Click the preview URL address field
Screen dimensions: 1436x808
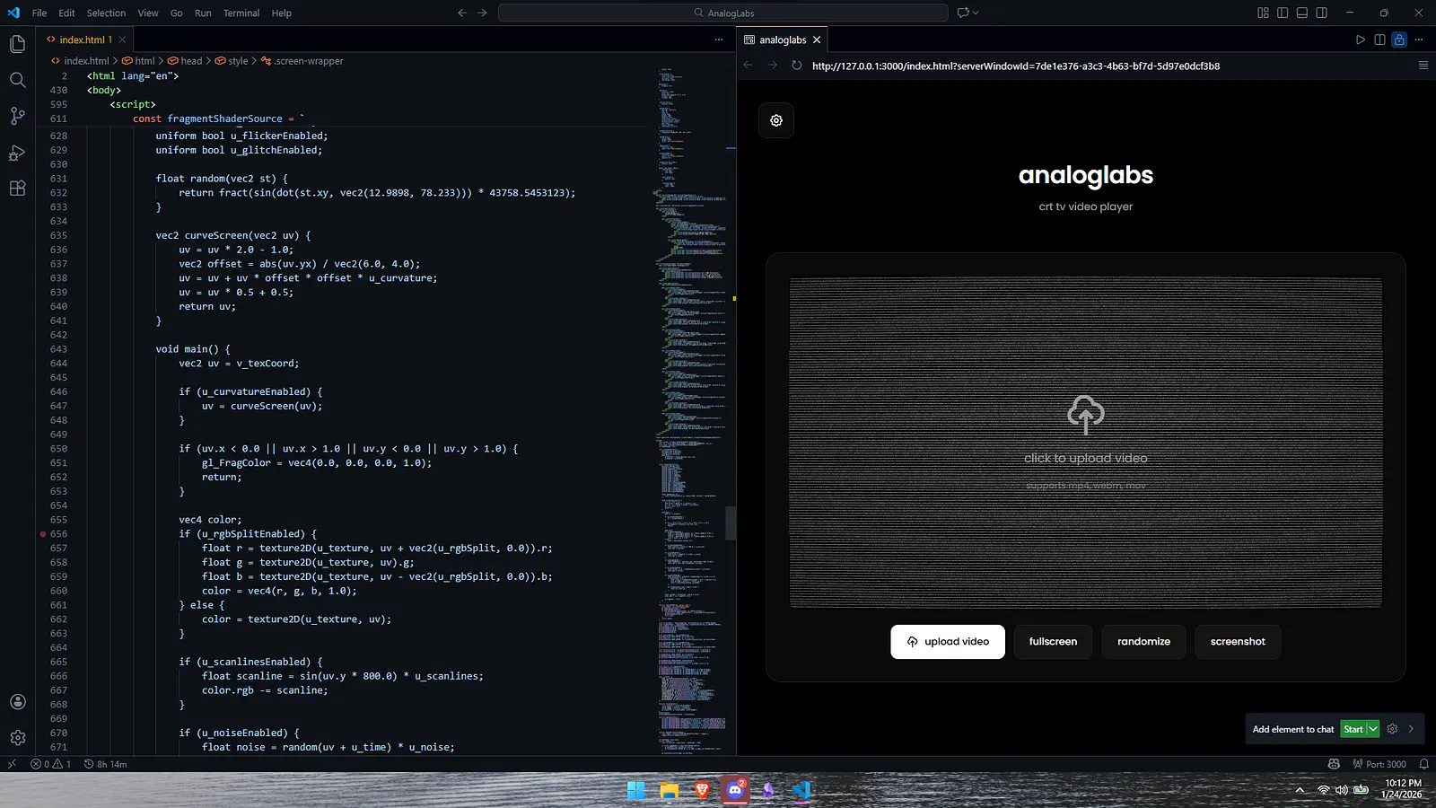(1015, 66)
